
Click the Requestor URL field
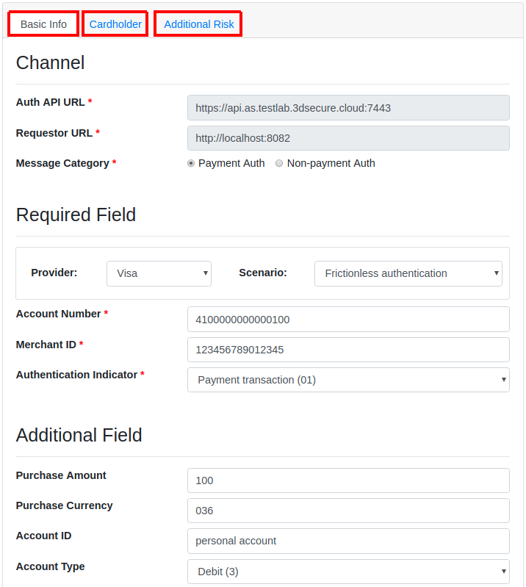(348, 138)
